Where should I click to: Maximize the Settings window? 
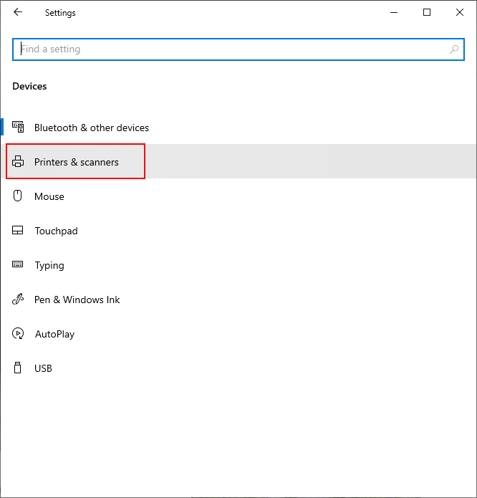427,12
